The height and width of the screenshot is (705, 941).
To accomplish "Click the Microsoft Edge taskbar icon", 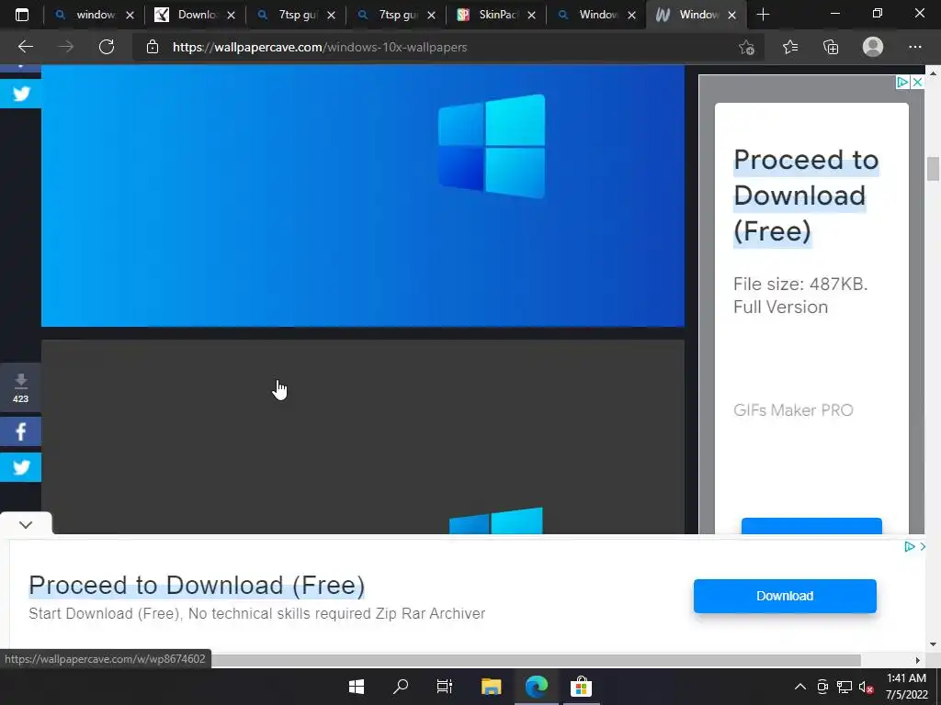I will point(536,687).
